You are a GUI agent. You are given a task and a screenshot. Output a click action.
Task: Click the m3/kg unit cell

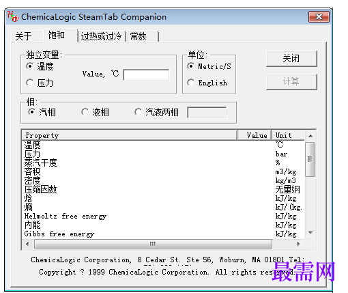tap(286, 171)
